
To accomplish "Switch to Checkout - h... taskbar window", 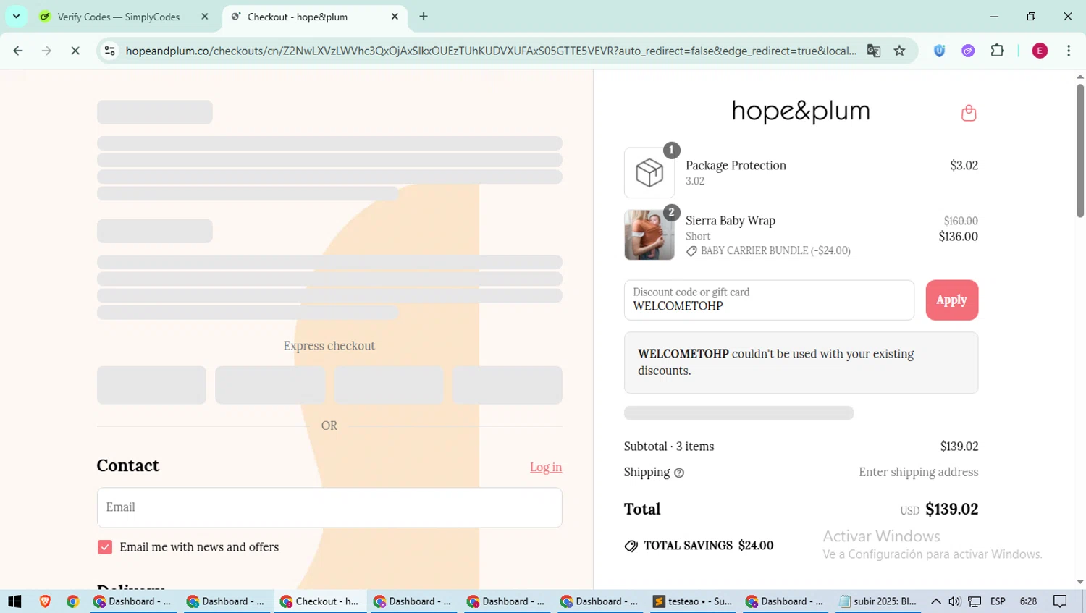I will [x=319, y=601].
